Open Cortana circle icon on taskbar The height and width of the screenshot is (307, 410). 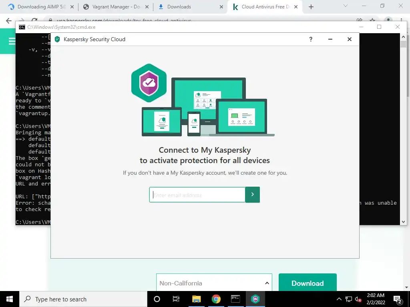click(157, 299)
